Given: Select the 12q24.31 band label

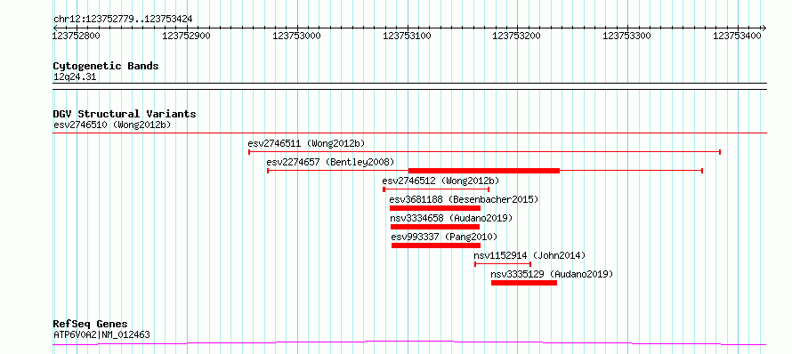Looking at the screenshot, I should coord(75,77).
